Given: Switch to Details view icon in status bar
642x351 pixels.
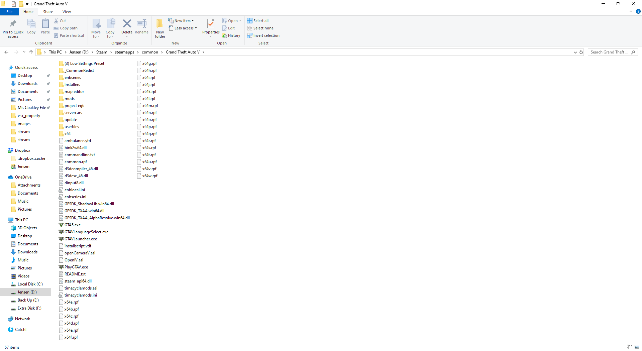Looking at the screenshot, I should point(630,347).
